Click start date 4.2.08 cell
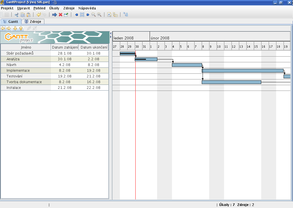293x208 pixels. pyautogui.click(x=65, y=65)
